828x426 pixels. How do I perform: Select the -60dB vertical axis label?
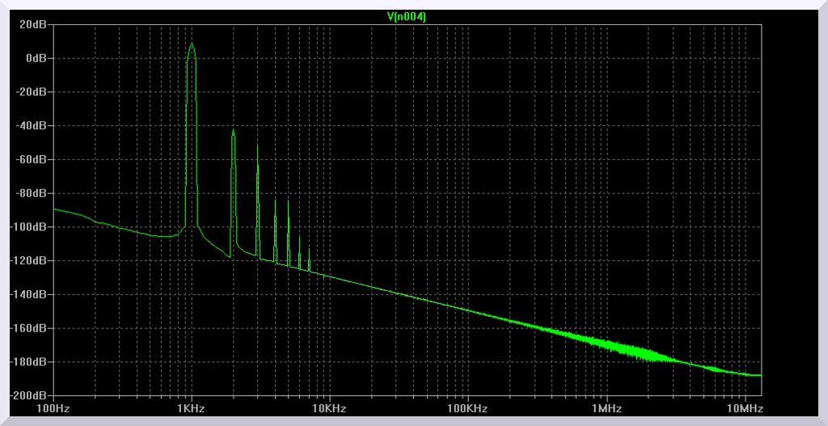pos(32,160)
